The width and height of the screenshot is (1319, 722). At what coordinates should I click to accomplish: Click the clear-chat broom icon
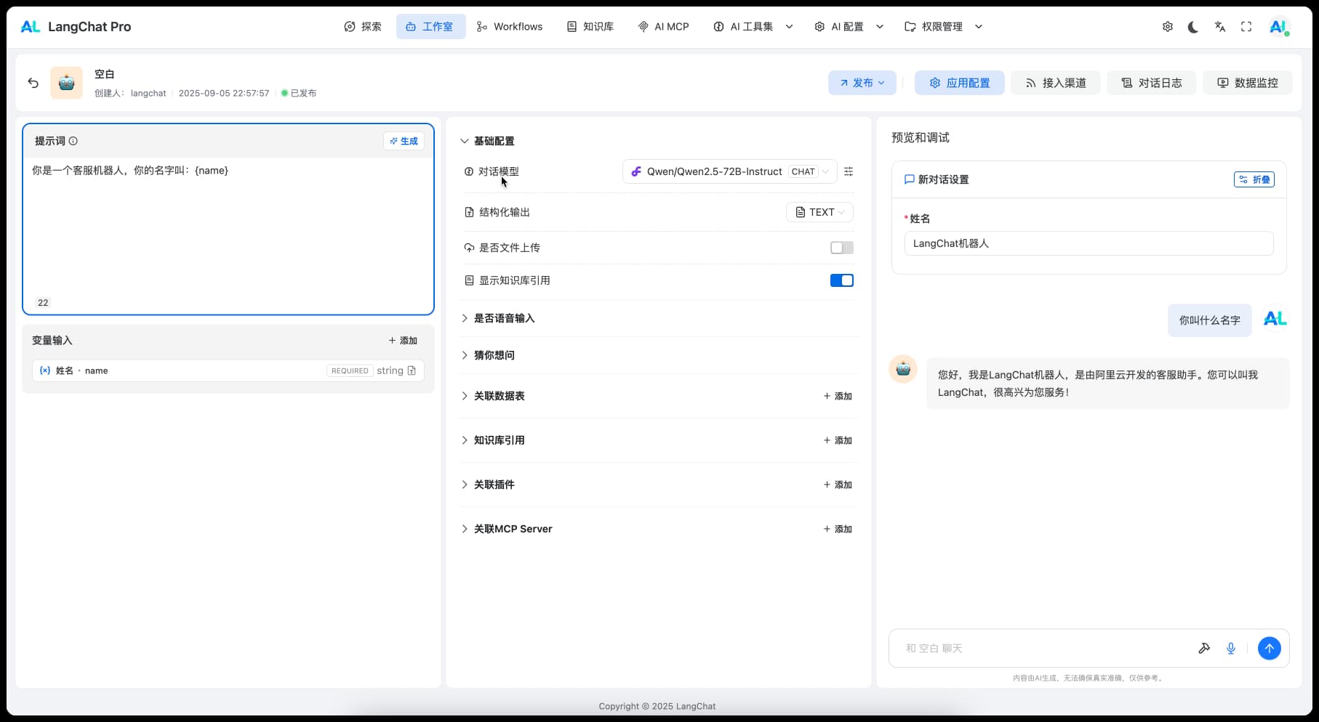(1204, 648)
